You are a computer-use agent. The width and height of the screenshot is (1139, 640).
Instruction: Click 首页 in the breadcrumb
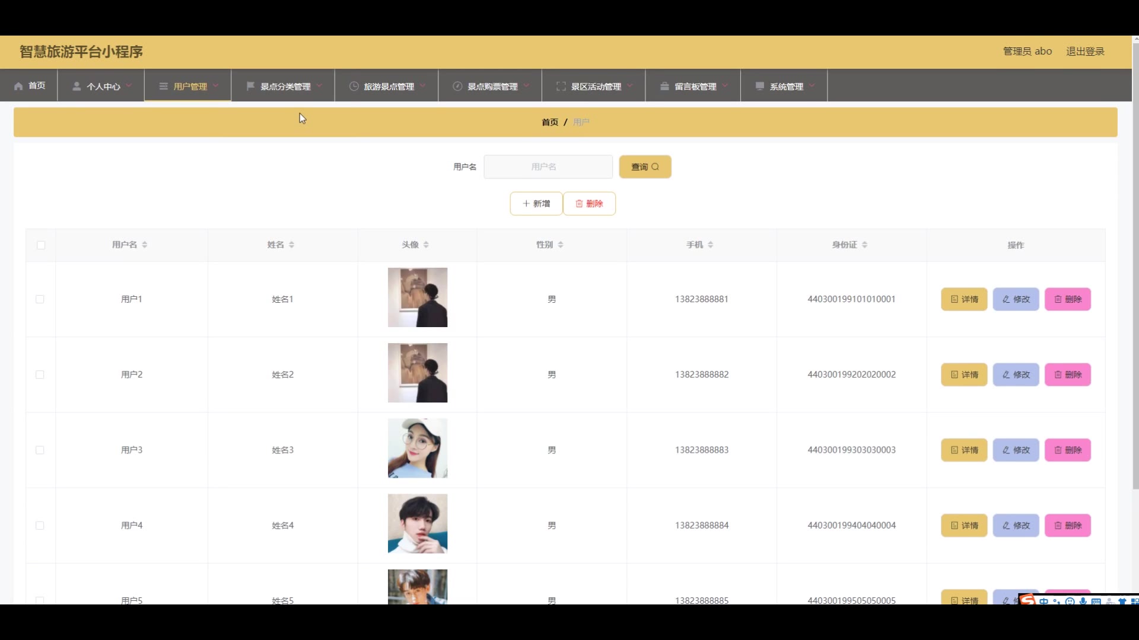click(x=549, y=122)
